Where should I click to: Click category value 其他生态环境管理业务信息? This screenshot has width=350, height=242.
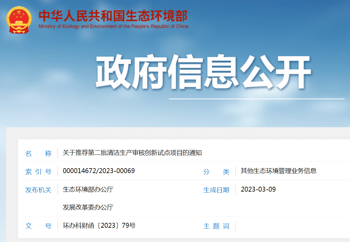coord(278,171)
